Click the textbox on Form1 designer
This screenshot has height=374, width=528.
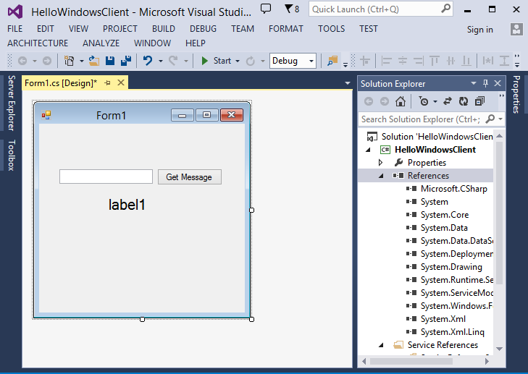(106, 177)
